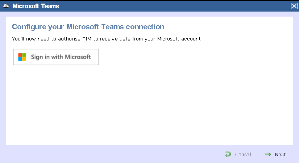Viewport: 299px width, 163px height.
Task: Click the Cancel button
Action: pos(238,154)
